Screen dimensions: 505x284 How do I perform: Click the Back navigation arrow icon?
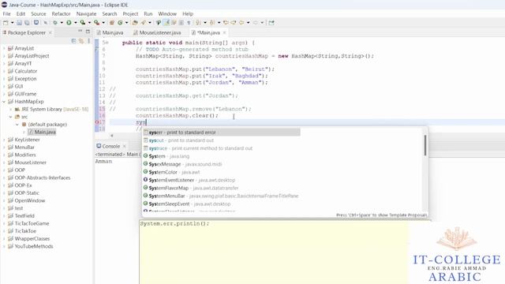[x=241, y=23]
